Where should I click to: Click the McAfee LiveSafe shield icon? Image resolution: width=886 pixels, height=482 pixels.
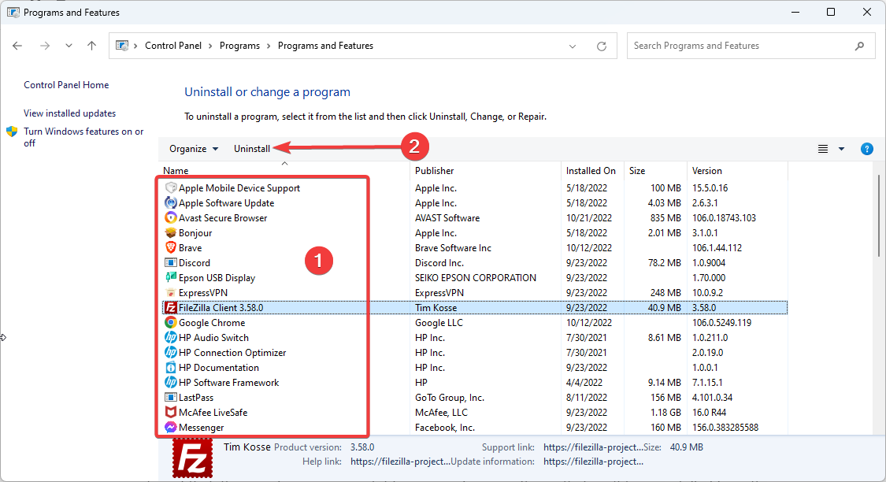tap(171, 413)
